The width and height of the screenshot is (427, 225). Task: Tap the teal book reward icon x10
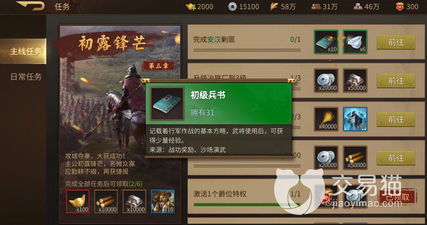coord(326,42)
